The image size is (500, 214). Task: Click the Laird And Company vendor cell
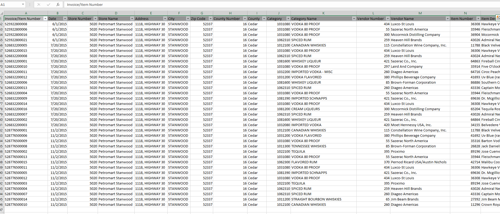pos(420,66)
